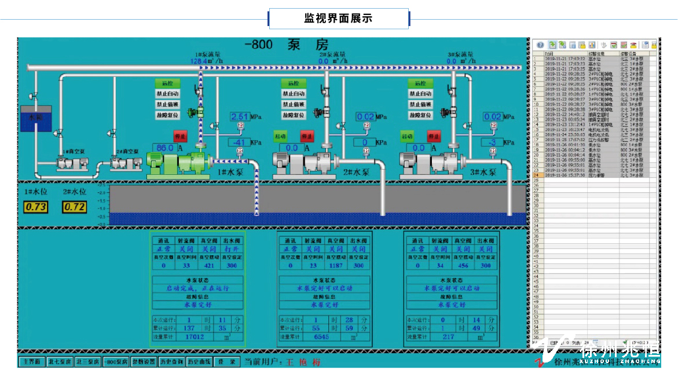Click the red alarm beacon toolbar icon
This screenshot has width=678, height=370.
point(633,45)
